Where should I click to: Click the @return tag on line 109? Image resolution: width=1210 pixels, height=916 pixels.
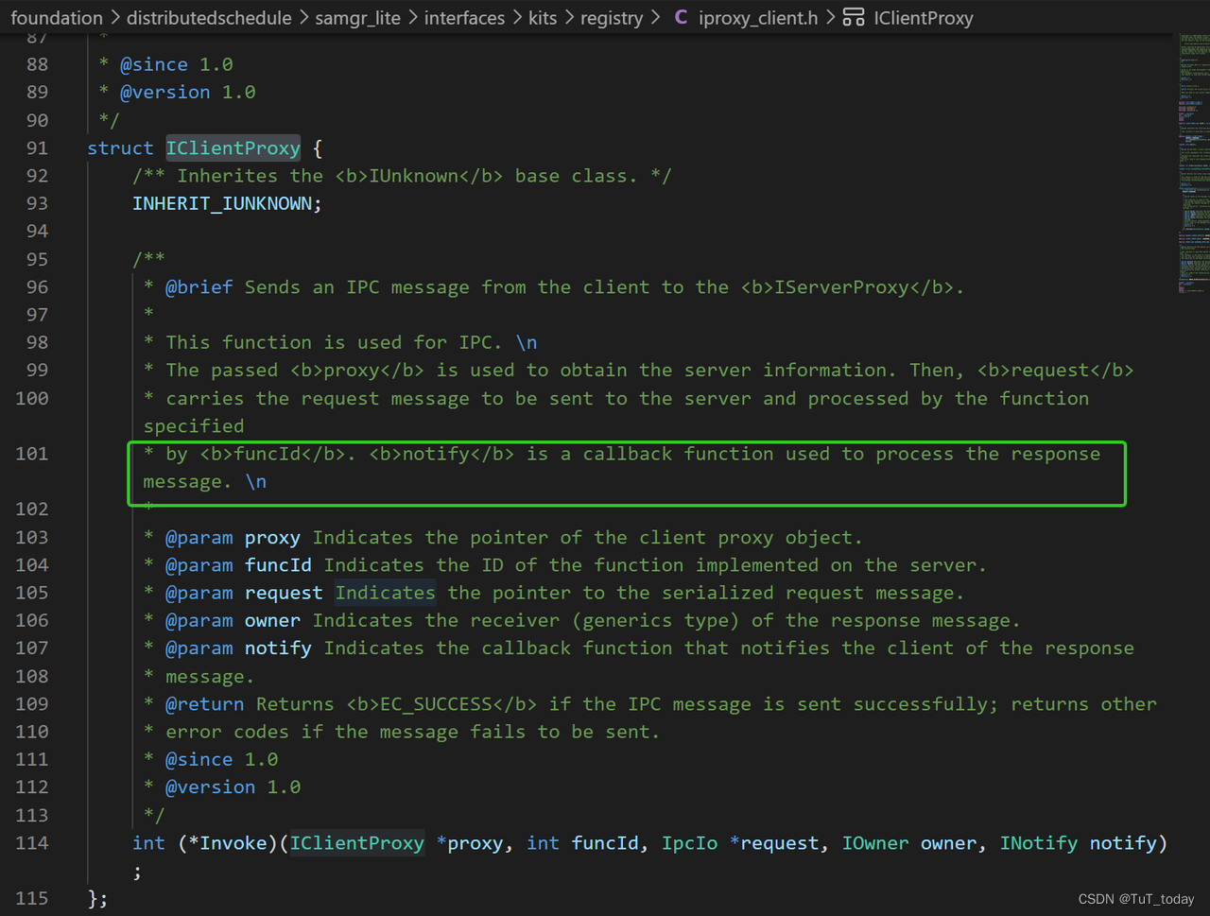(205, 703)
